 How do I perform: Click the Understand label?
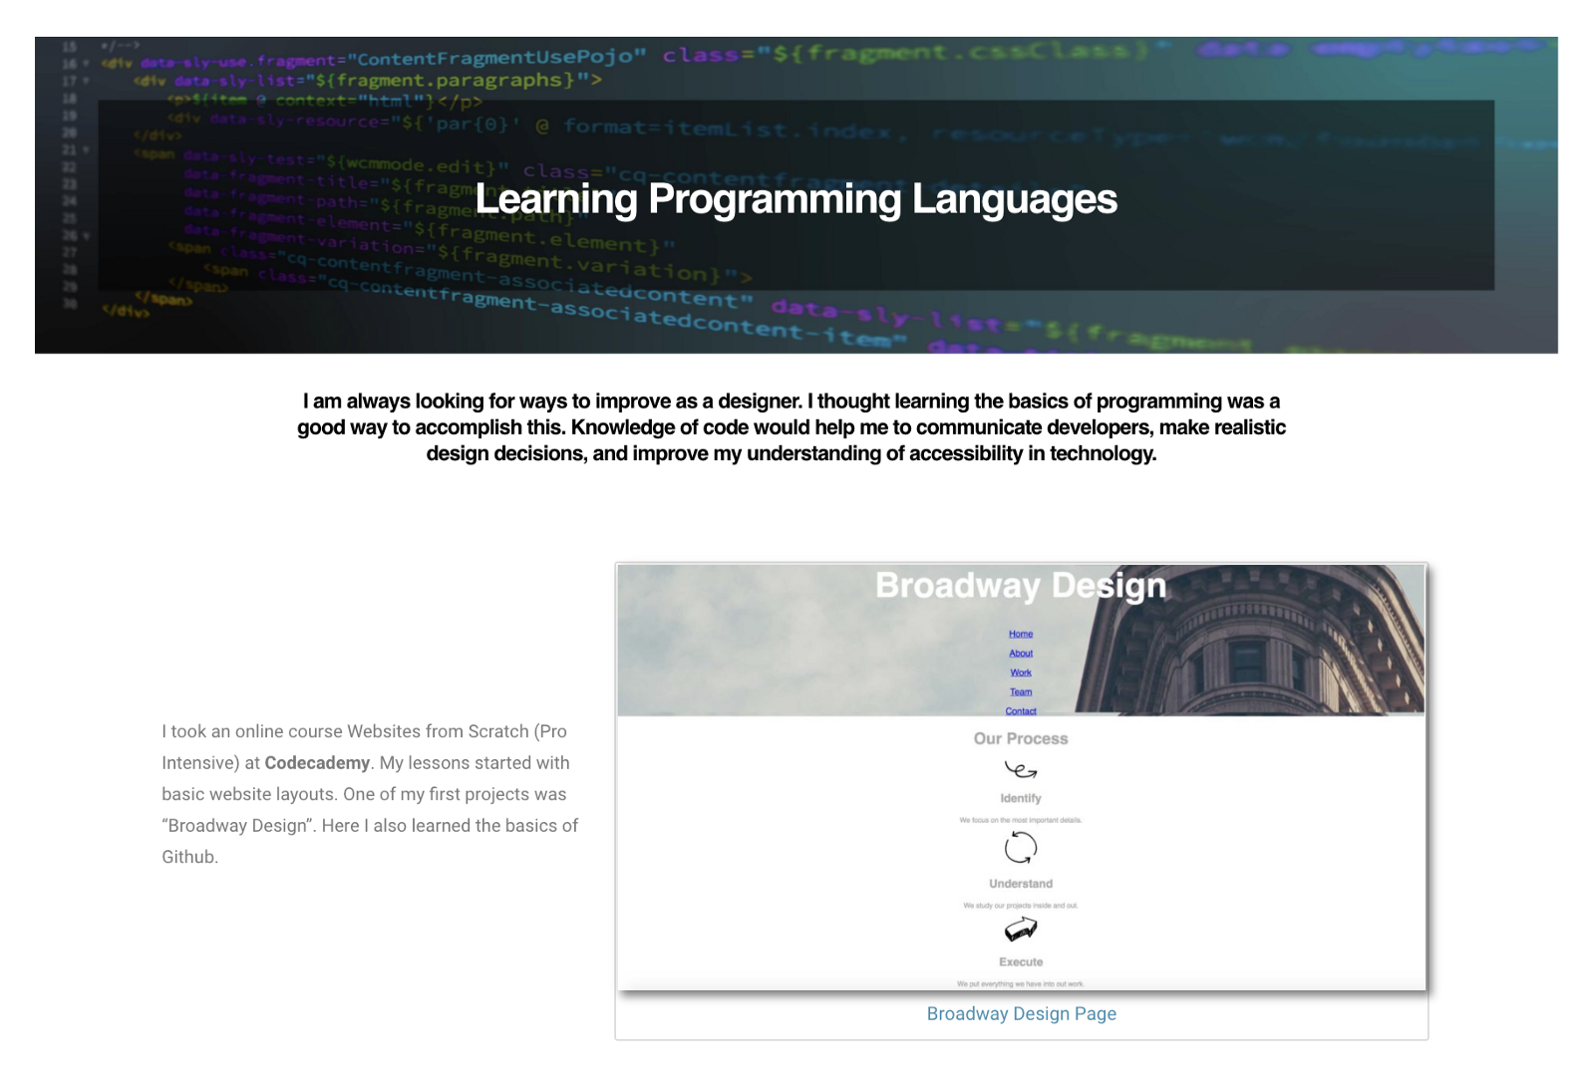1021,884
